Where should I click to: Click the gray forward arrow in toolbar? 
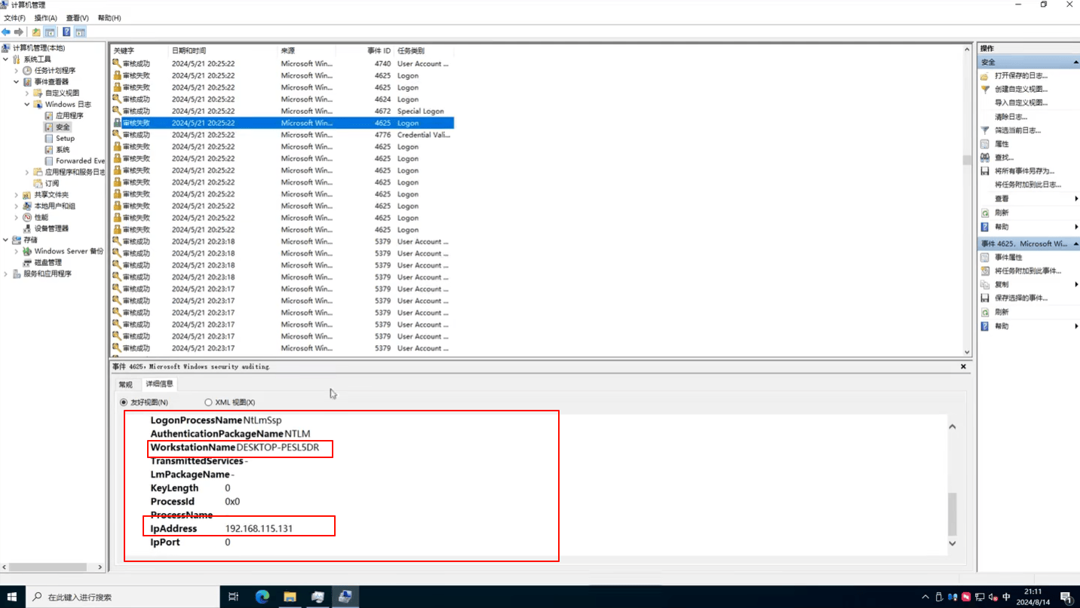point(19,32)
